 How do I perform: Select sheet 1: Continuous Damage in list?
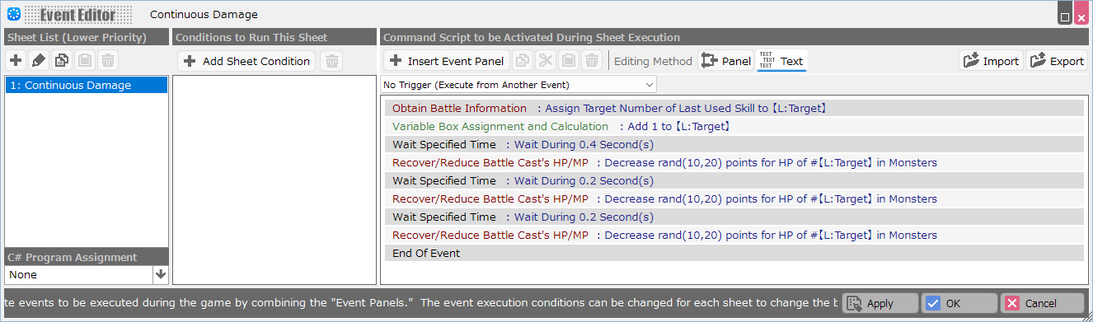point(87,85)
